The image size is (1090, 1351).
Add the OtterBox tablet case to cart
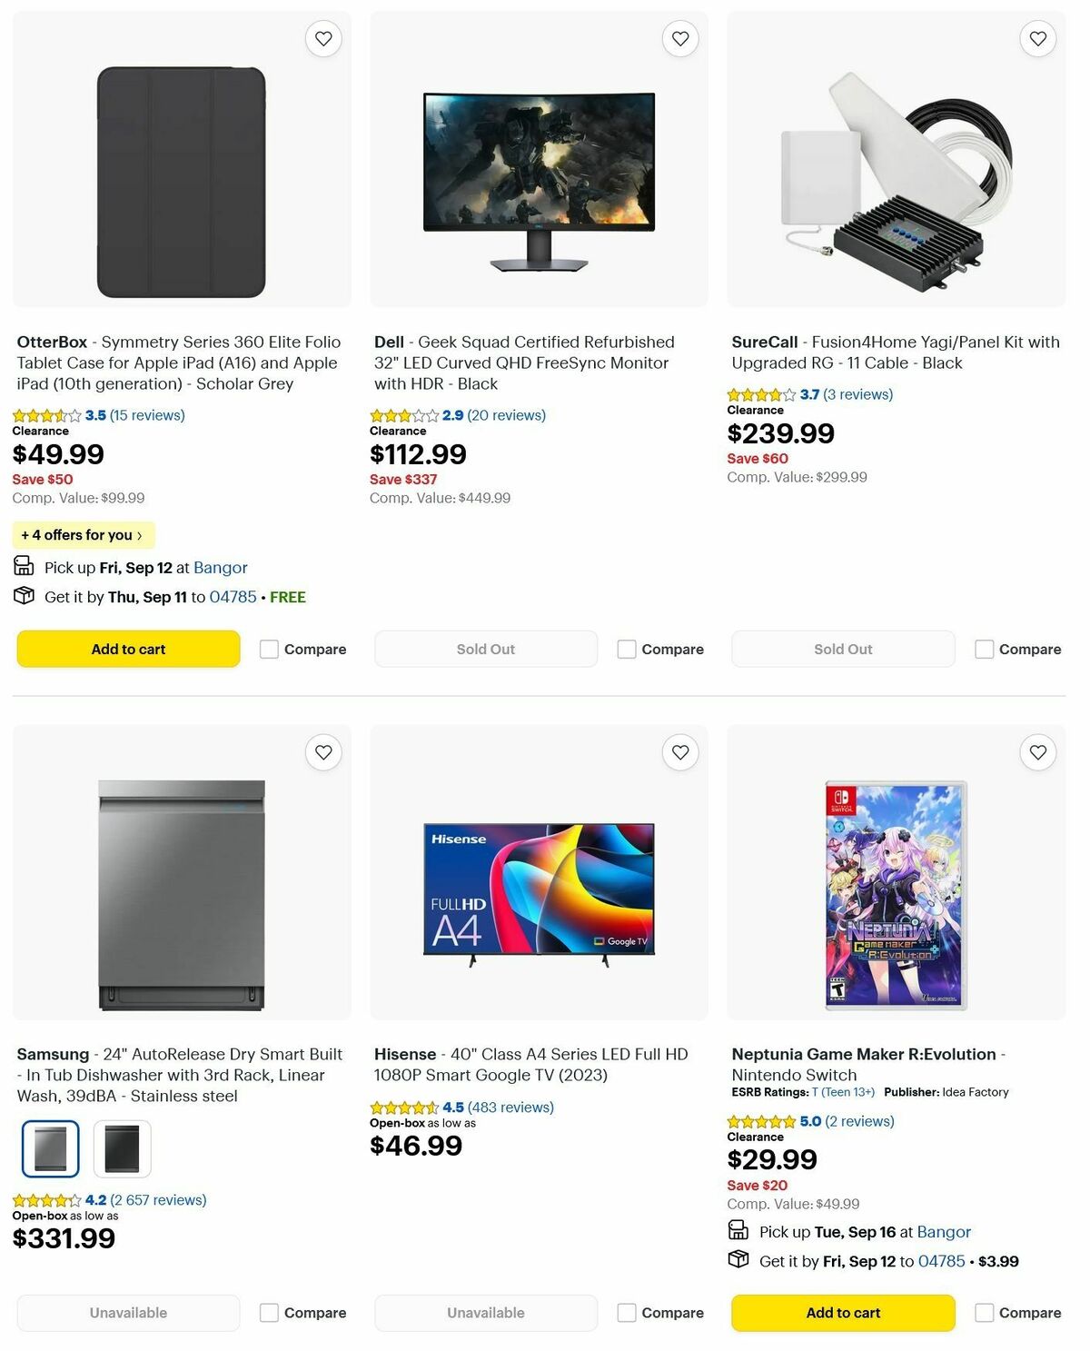127,649
